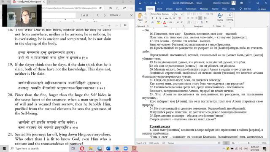Apply Superscript in Word ribbon

click(x=174, y=18)
